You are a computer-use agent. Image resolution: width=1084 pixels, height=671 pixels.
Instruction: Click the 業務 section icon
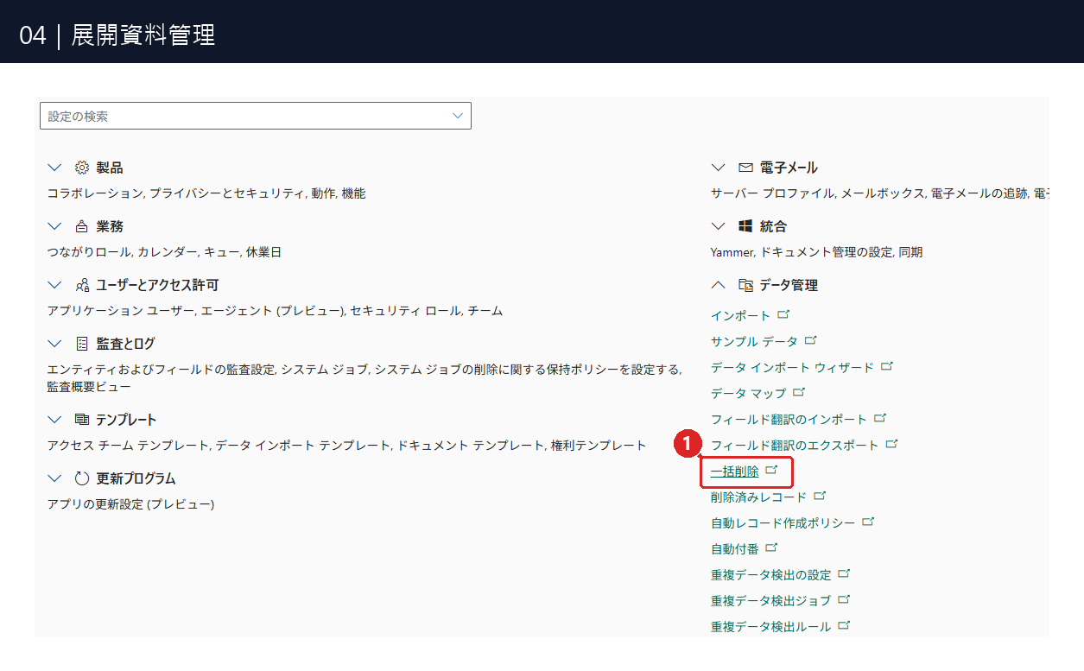[82, 226]
